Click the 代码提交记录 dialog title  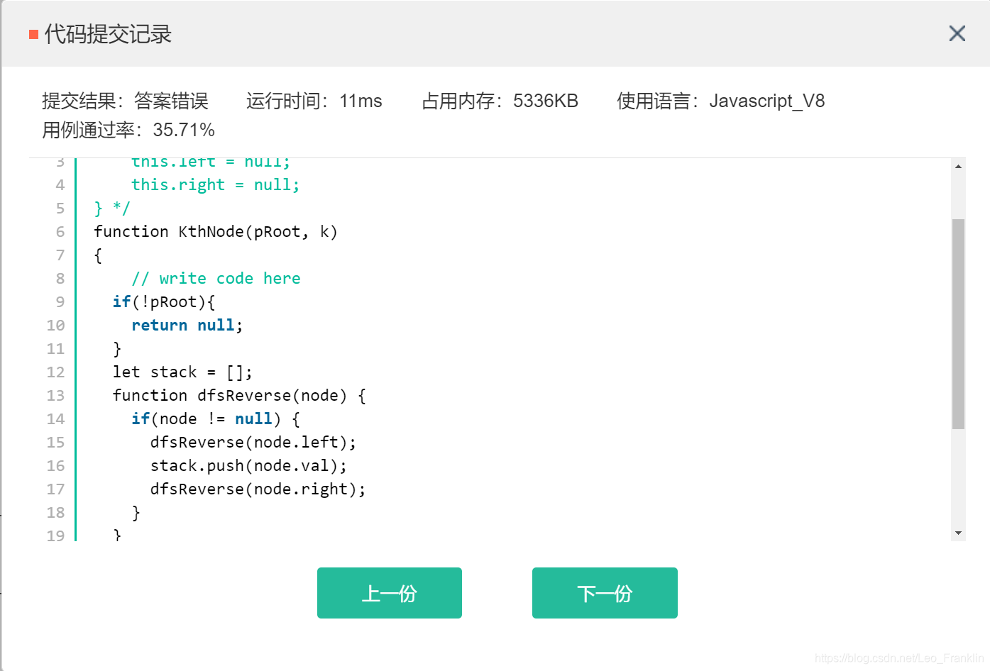(108, 34)
